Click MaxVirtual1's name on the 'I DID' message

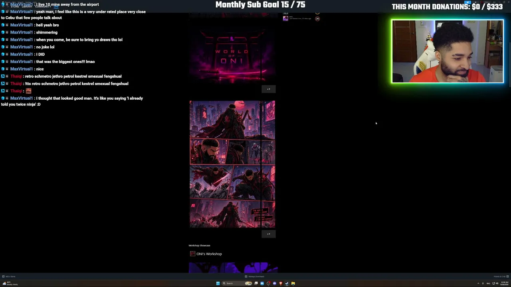tap(21, 54)
